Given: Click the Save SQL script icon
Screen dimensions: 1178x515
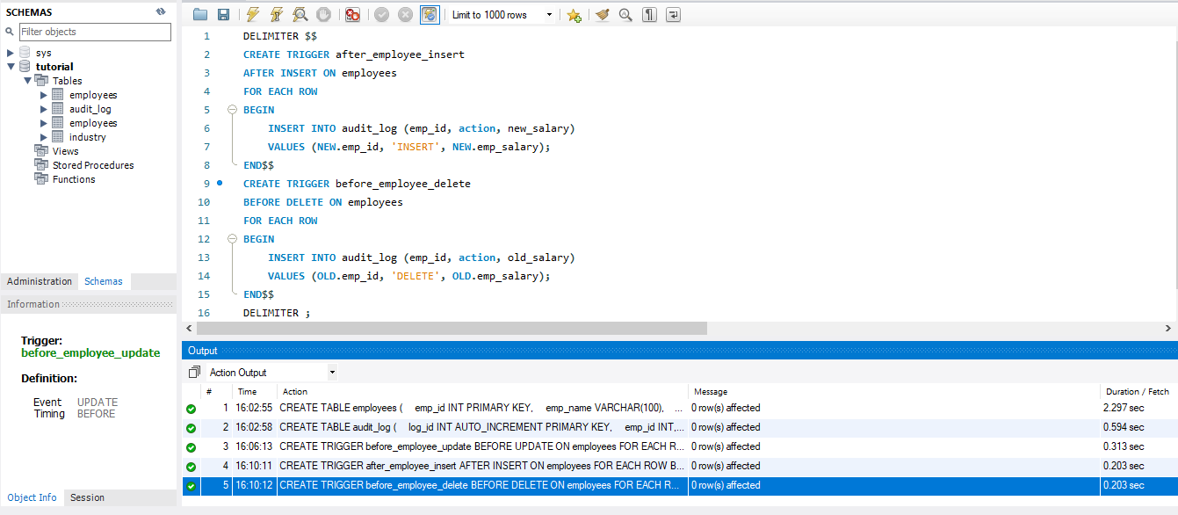Looking at the screenshot, I should click(223, 14).
